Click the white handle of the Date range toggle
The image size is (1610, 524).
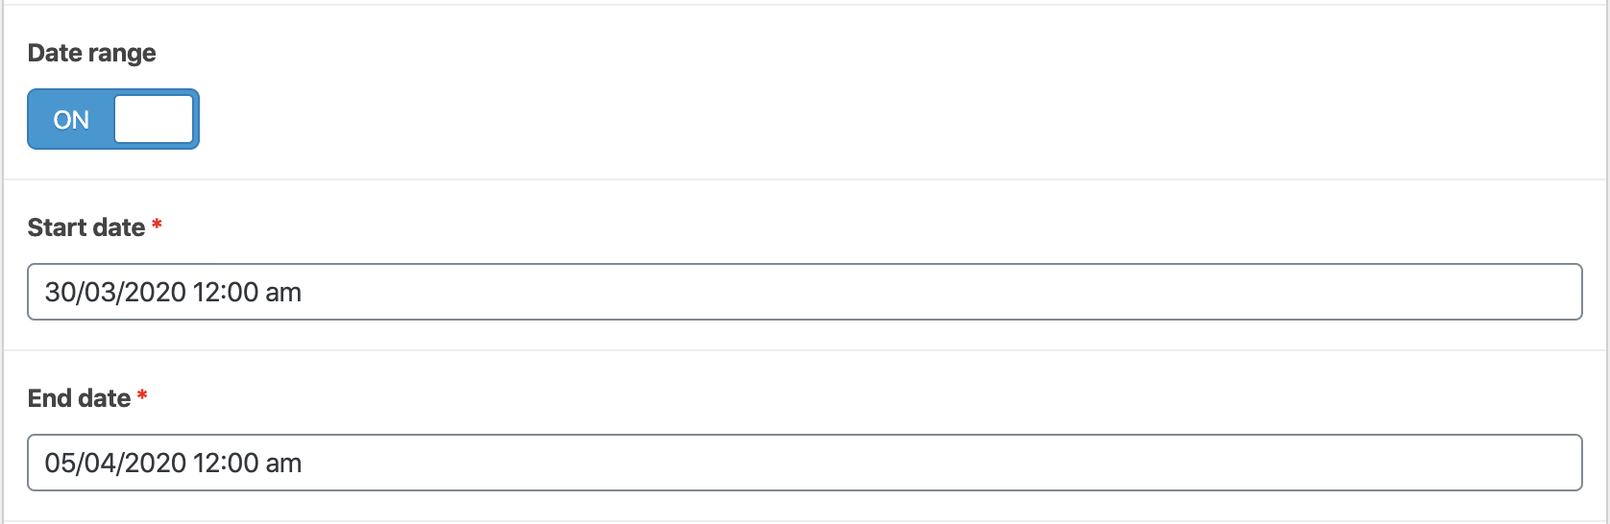154,119
